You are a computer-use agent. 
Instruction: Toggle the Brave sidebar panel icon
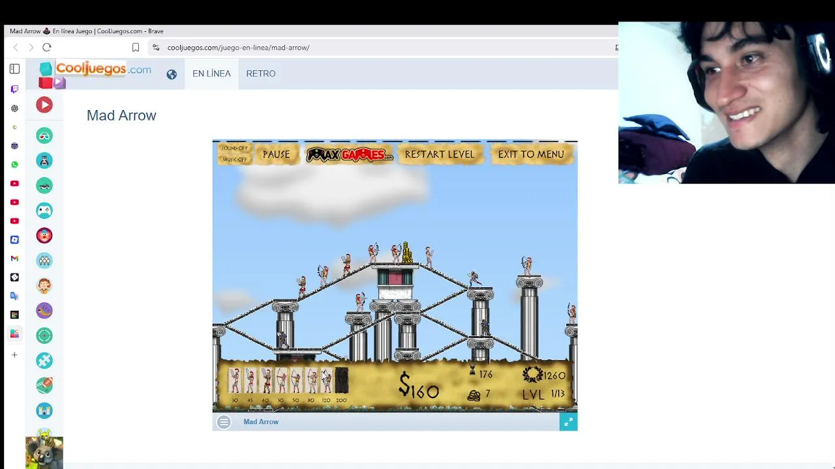14,69
